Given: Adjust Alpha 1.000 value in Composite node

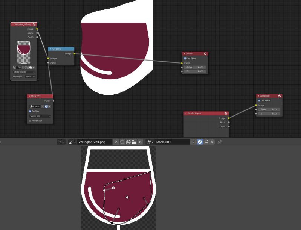Looking at the screenshot, I should [x=269, y=109].
